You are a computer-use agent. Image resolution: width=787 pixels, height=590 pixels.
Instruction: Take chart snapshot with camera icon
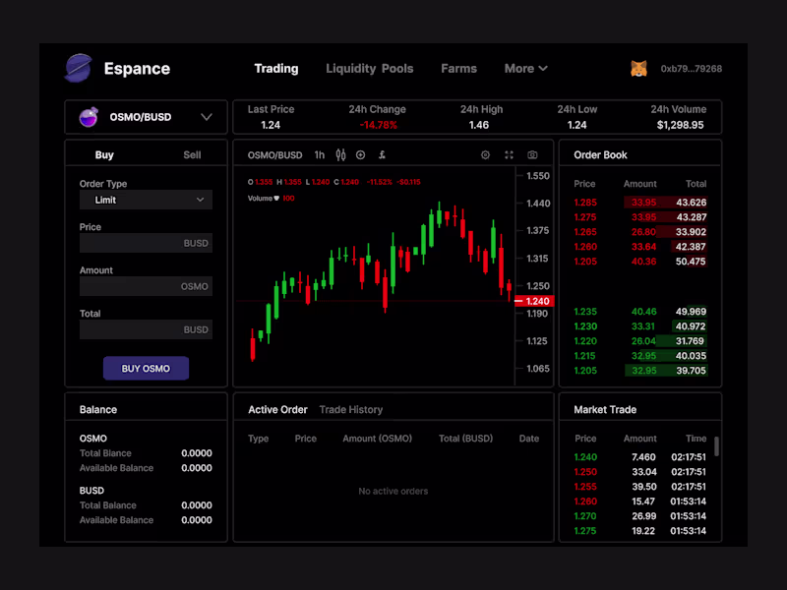[532, 155]
